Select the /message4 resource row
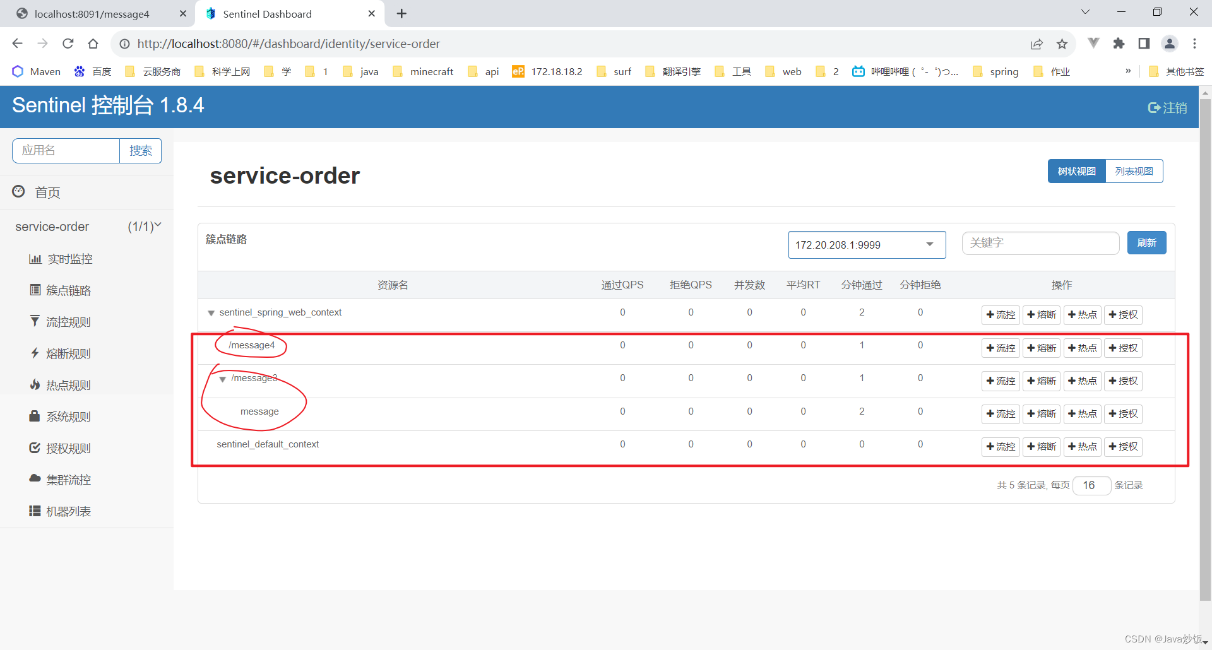 686,348
